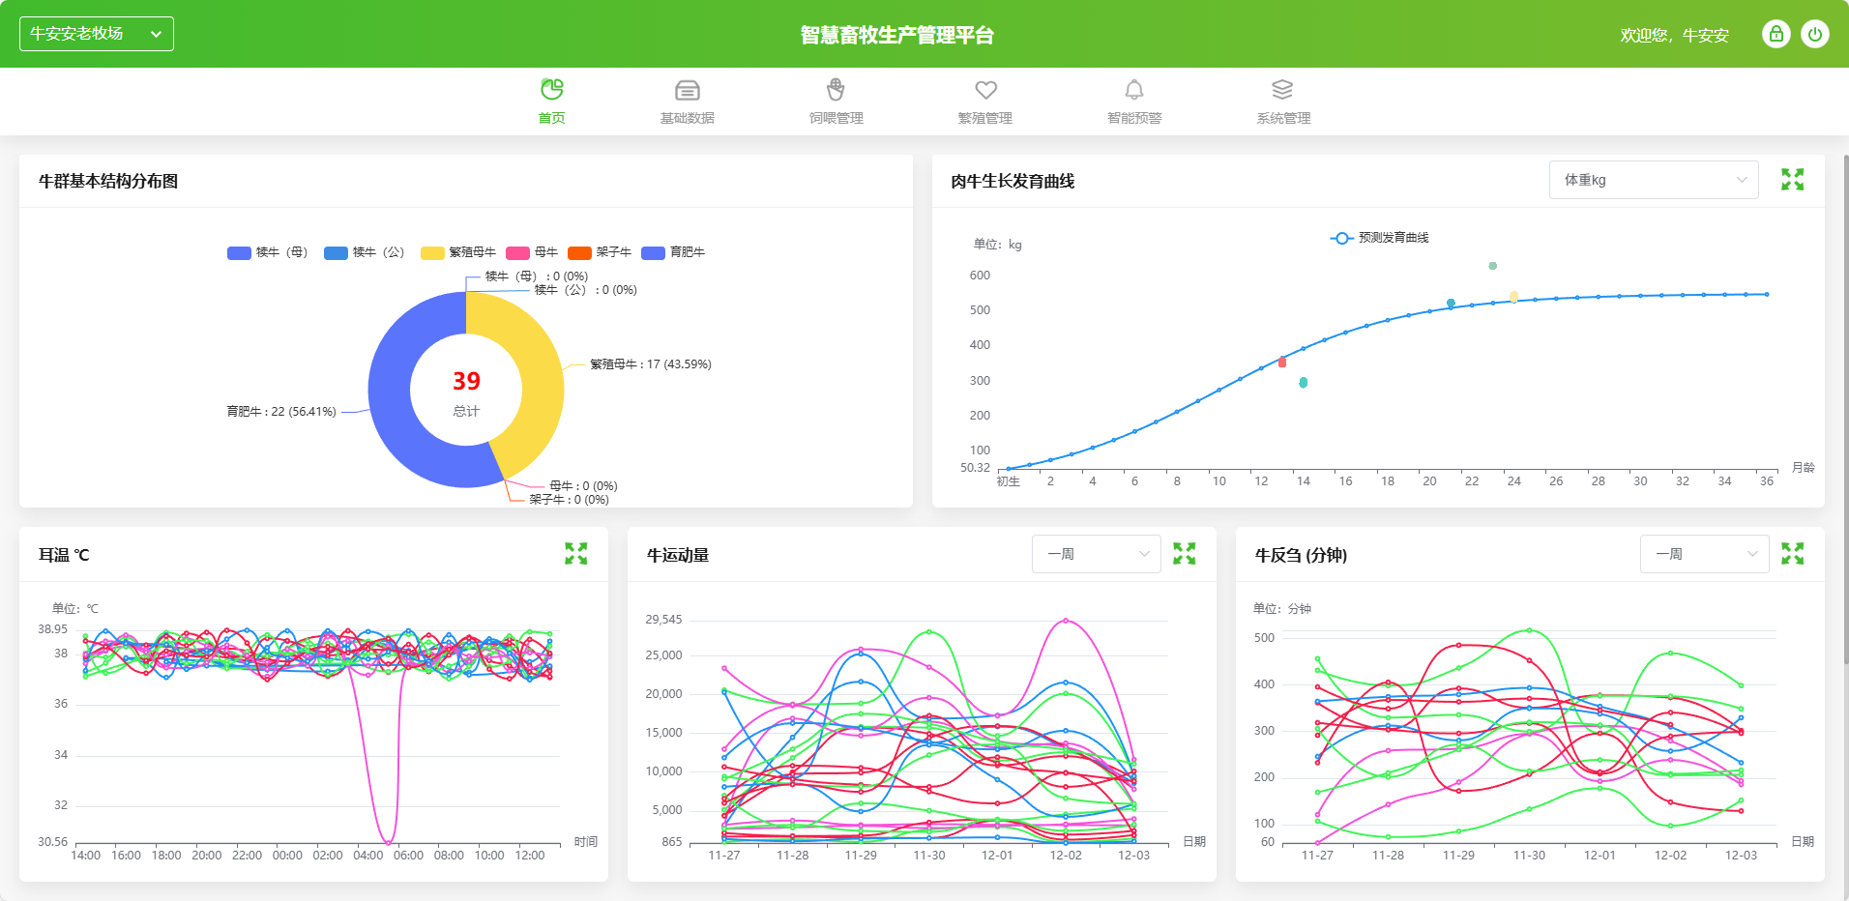Open the 体重kg metric dropdown
The image size is (1849, 901).
coord(1654,180)
